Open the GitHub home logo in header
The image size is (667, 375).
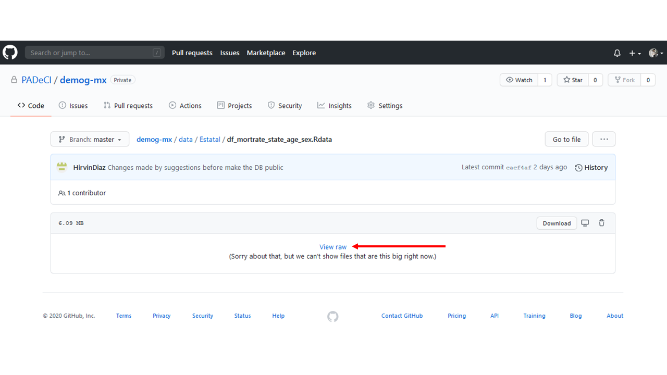(10, 53)
